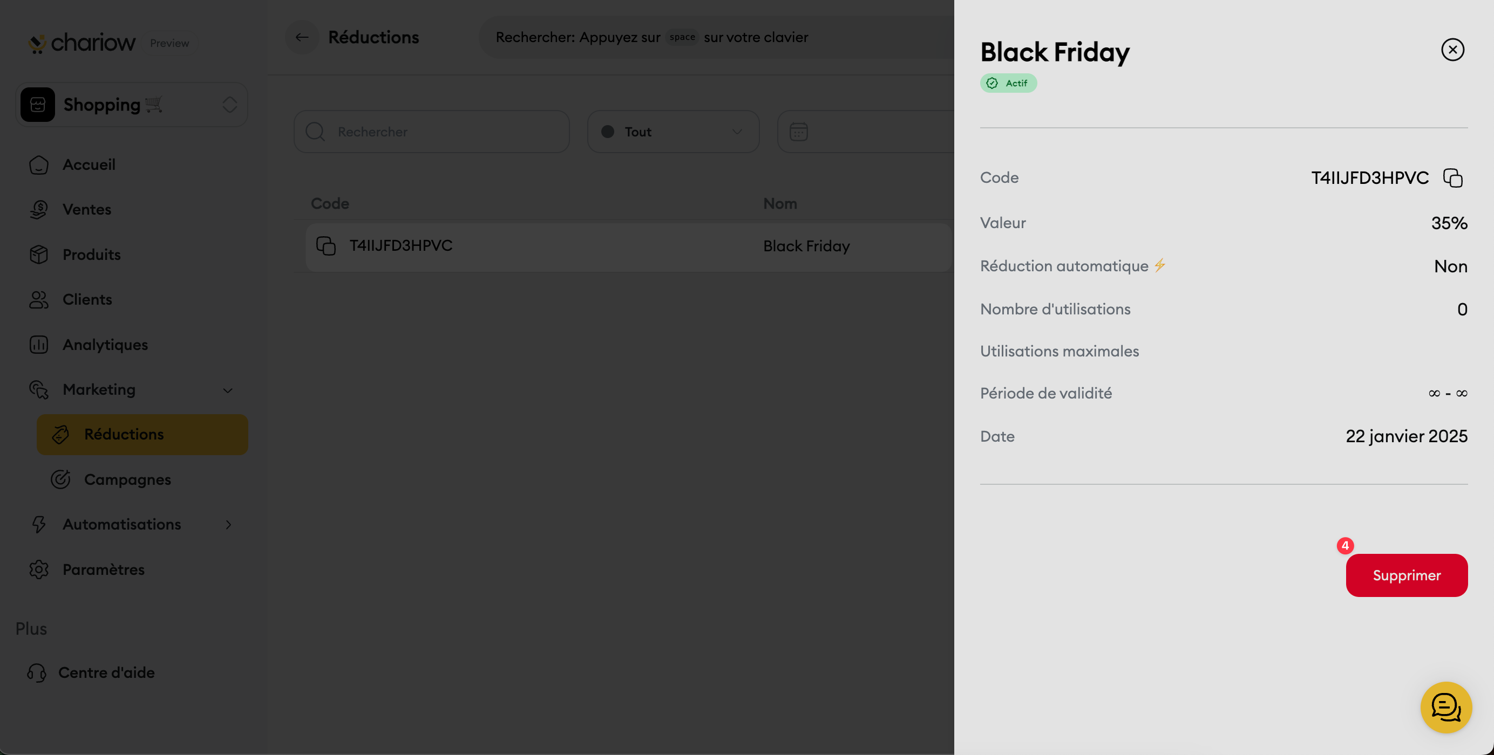Open Paramètres in the sidebar
Screen dimensions: 1494x755
(x=103, y=569)
